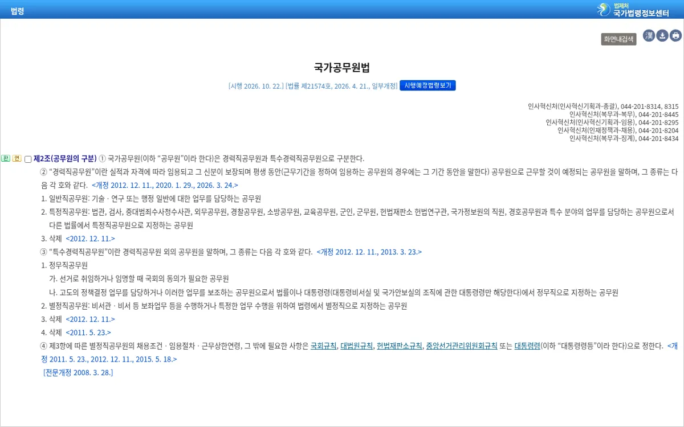Open the 중앙선거관리위원회규칙 link

[462, 346]
